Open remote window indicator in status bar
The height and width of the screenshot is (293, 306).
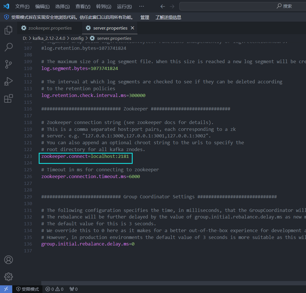coord(6,289)
